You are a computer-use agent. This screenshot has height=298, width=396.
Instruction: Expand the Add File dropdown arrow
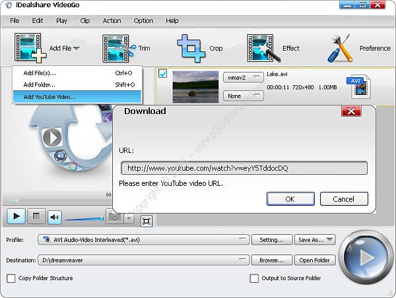pos(77,48)
